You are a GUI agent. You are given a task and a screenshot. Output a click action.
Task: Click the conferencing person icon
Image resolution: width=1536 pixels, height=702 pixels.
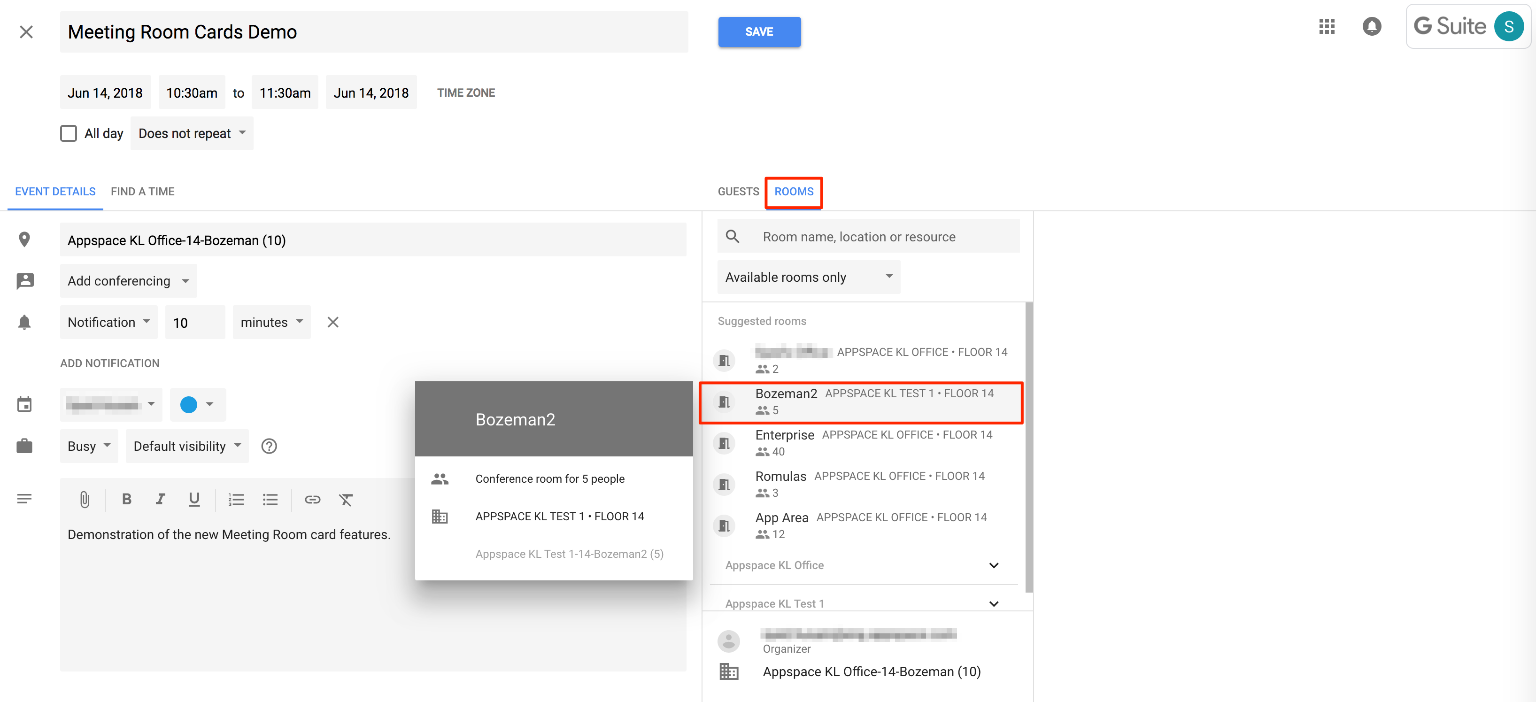[24, 281]
